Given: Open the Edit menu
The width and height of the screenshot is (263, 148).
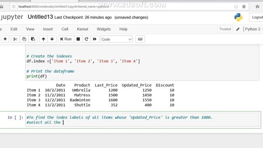Looking at the screenshot, I should pos(14,29).
